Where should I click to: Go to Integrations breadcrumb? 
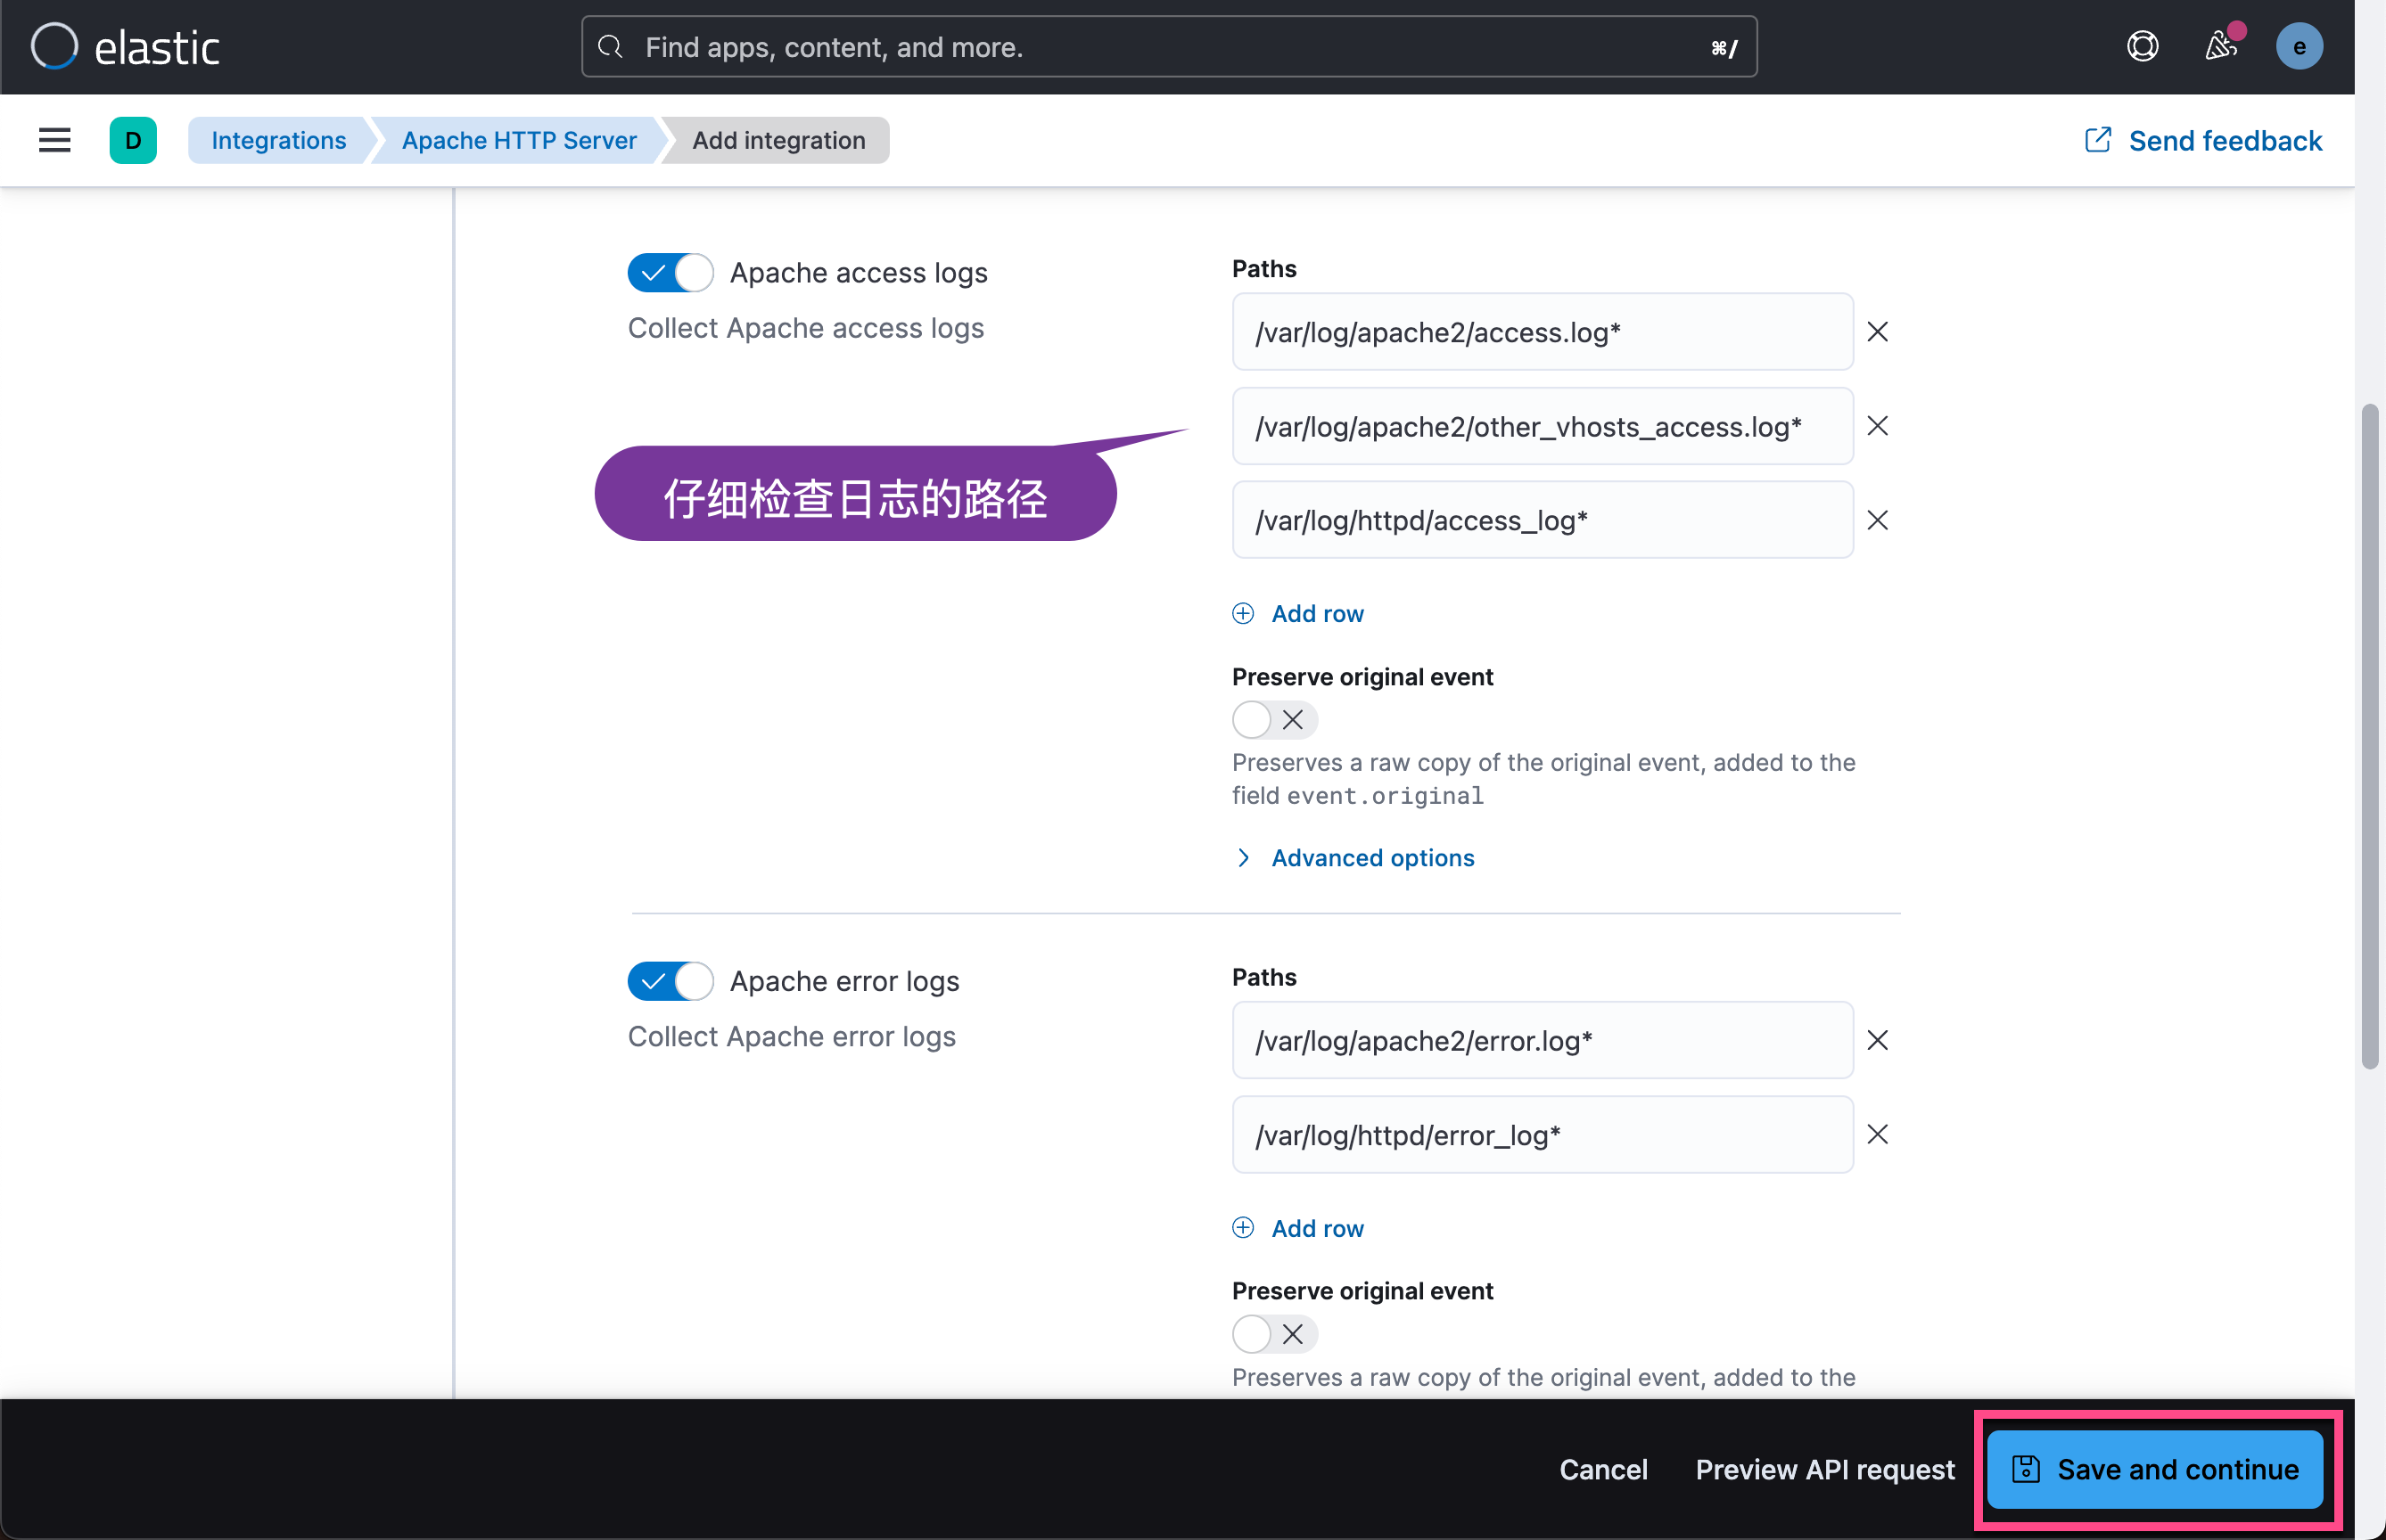click(x=278, y=140)
